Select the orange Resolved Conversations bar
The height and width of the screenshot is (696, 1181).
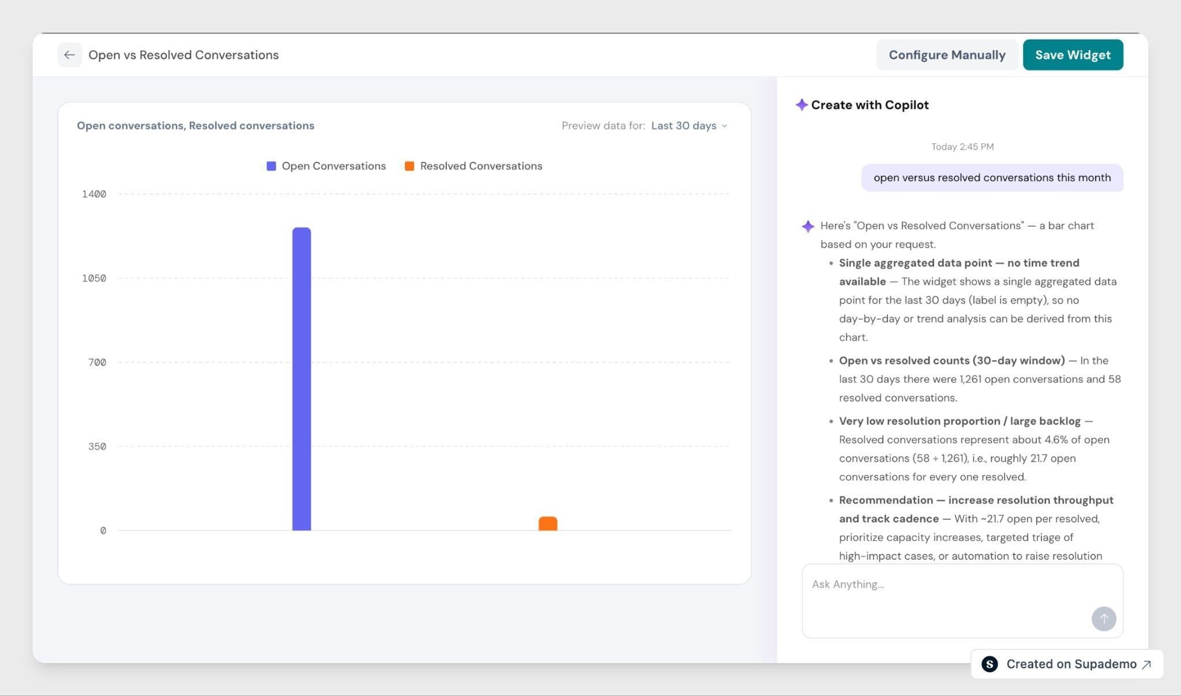pos(548,523)
